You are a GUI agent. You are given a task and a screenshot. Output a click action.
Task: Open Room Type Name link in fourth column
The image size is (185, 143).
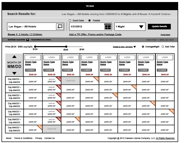pos(87,63)
